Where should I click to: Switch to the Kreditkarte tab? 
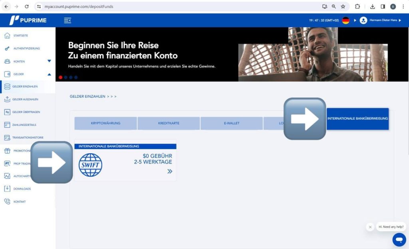pos(169,123)
